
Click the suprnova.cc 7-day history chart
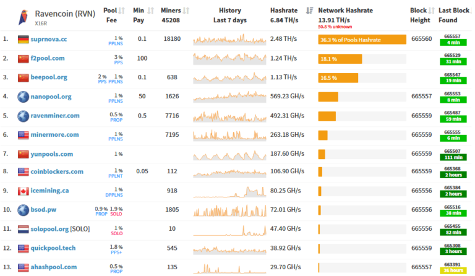229,40
